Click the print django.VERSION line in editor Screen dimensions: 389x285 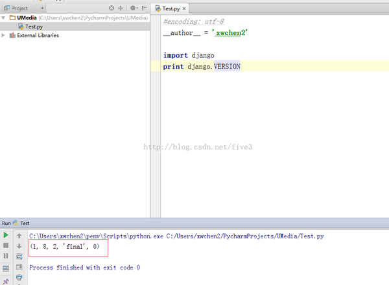[202, 67]
